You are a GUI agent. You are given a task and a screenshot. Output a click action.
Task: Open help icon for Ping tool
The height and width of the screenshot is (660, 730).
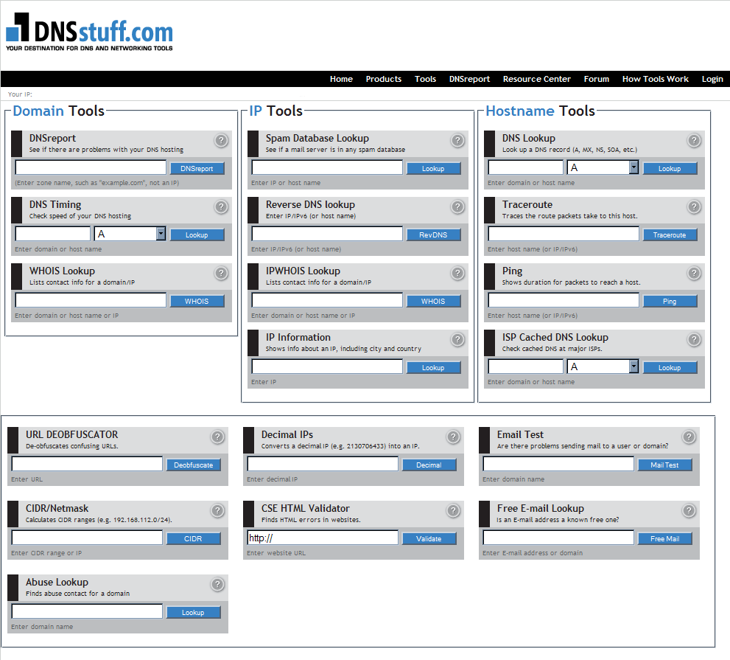pos(694,273)
